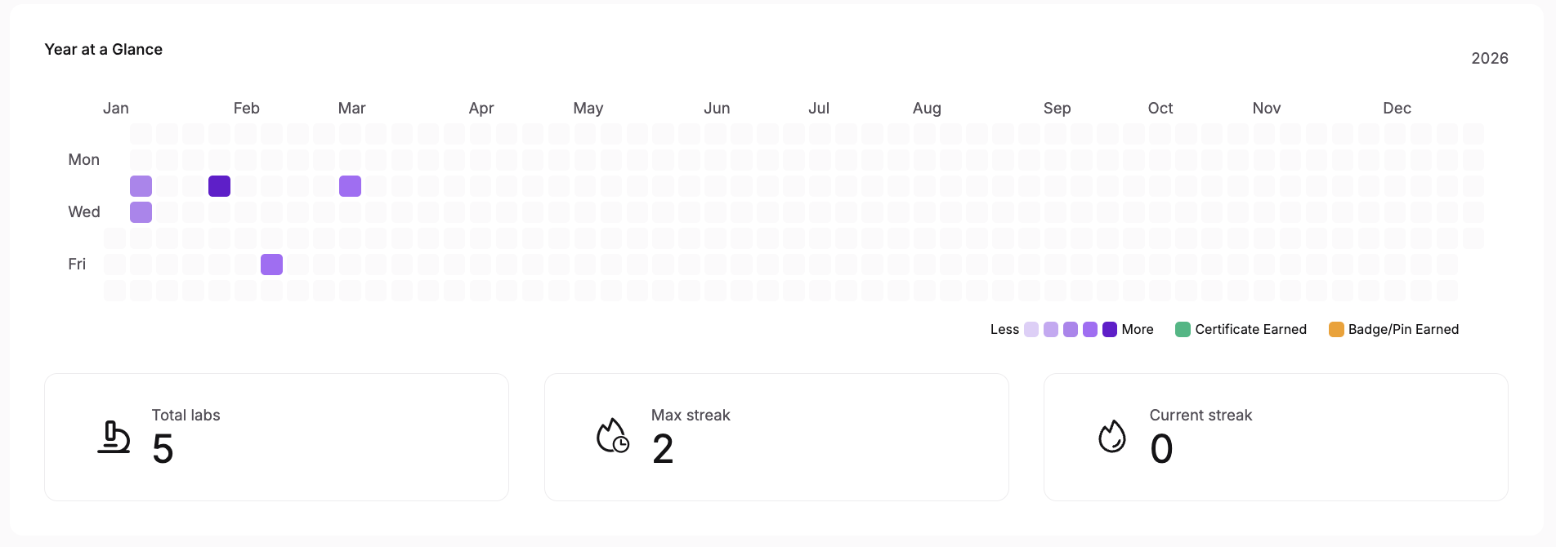1556x547 pixels.
Task: Select the purple activity cell in March
Action: [350, 185]
